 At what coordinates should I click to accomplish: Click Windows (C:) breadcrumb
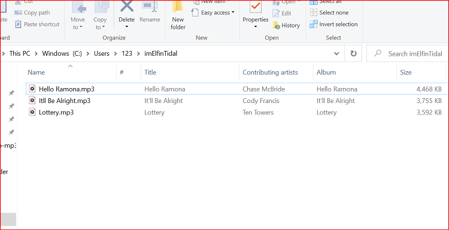click(62, 53)
